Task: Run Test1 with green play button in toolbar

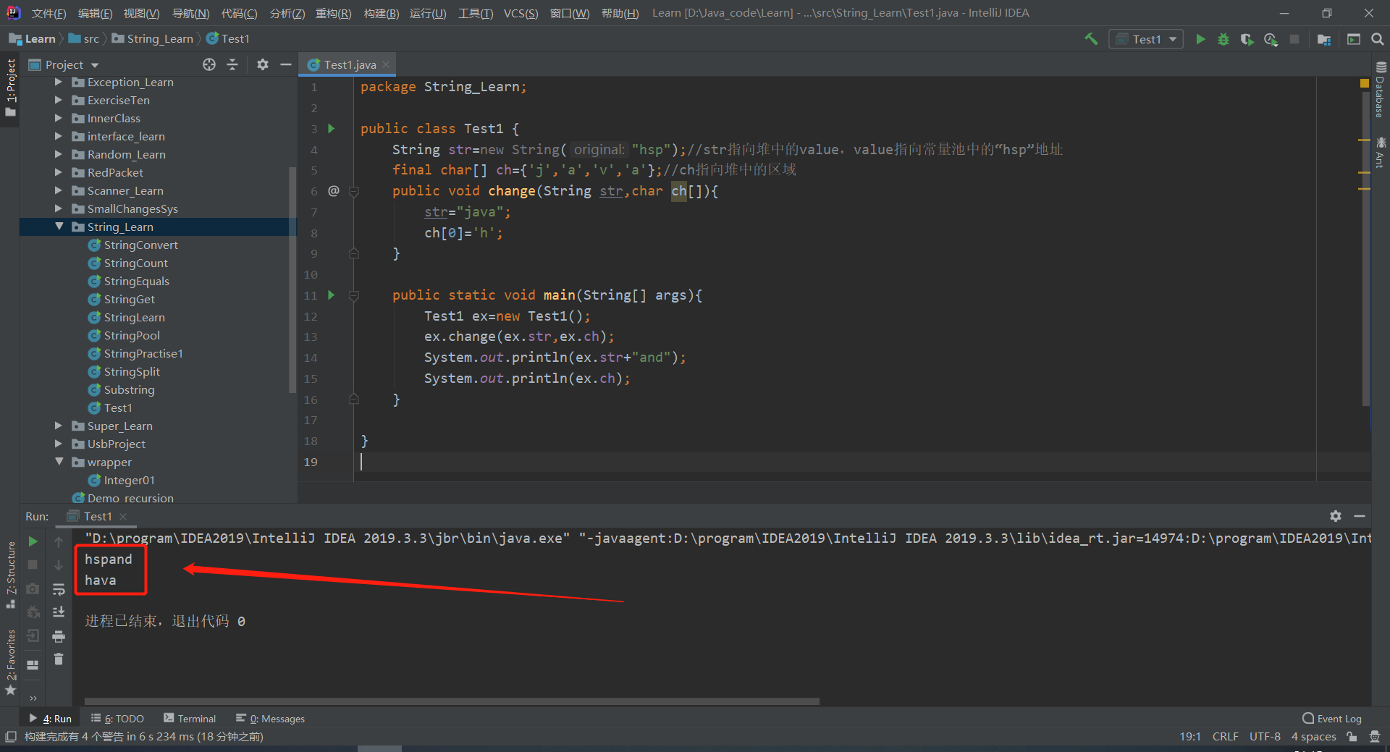Action: 1200,39
